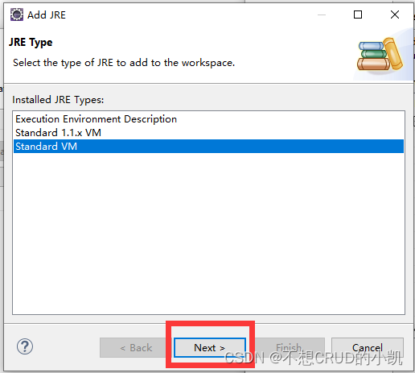
Task: Maximize the Add JRE dialog window
Action: 358,15
